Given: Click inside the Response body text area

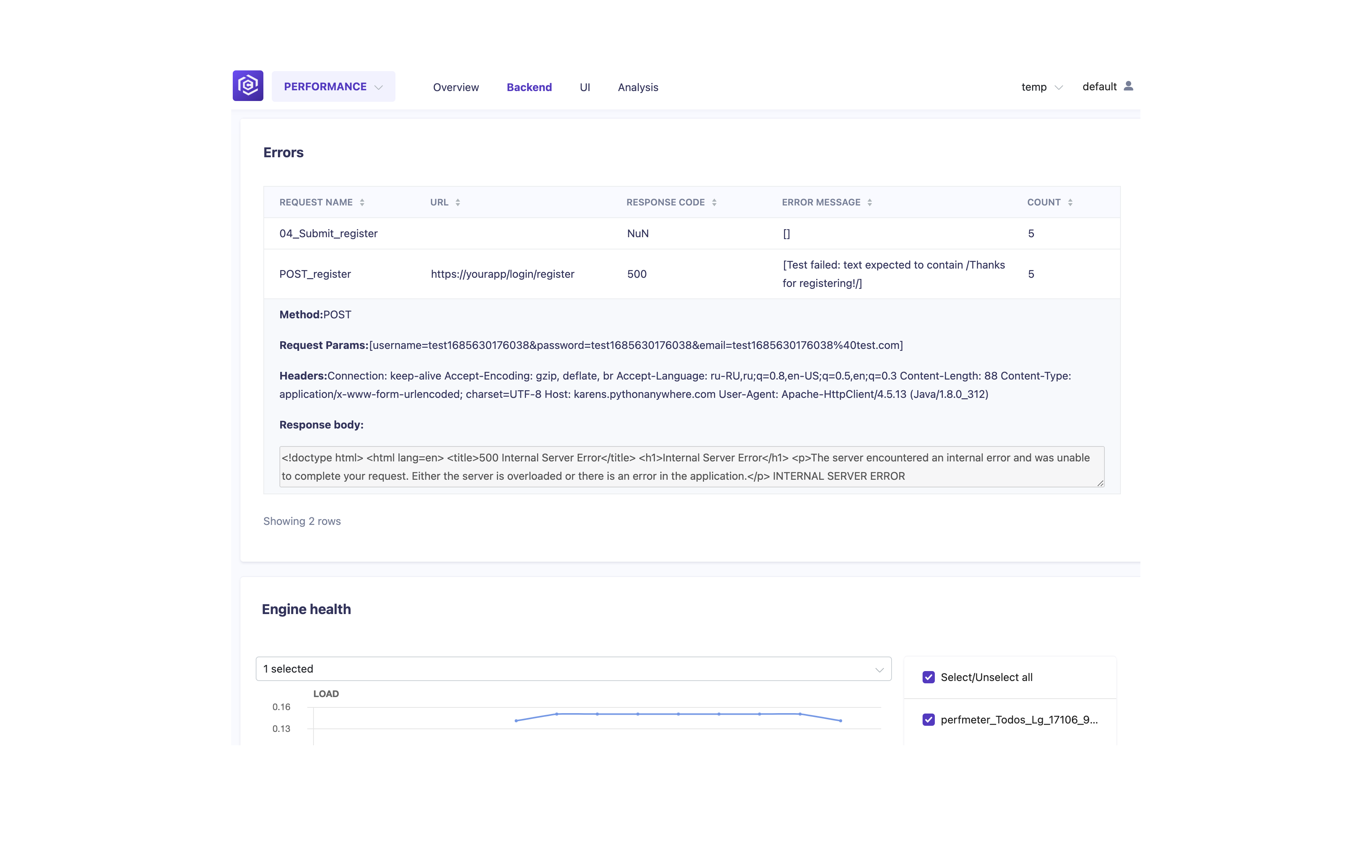Looking at the screenshot, I should click(x=692, y=466).
